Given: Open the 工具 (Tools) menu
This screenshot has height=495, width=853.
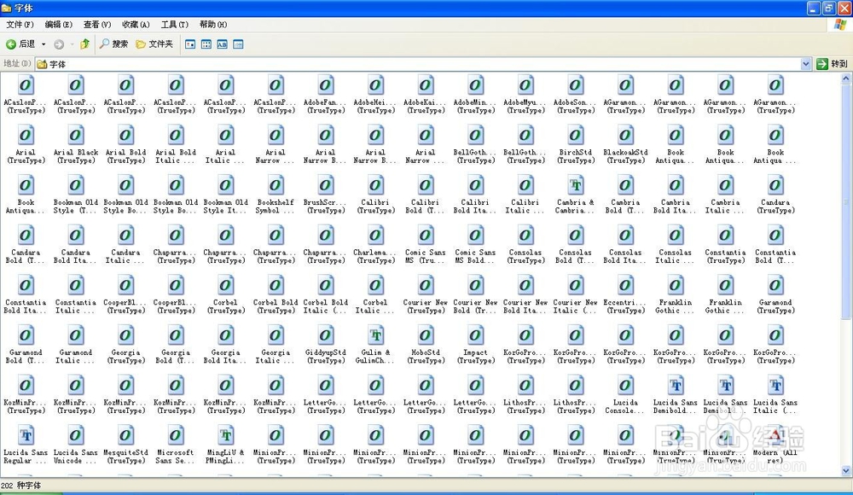Looking at the screenshot, I should [173, 25].
